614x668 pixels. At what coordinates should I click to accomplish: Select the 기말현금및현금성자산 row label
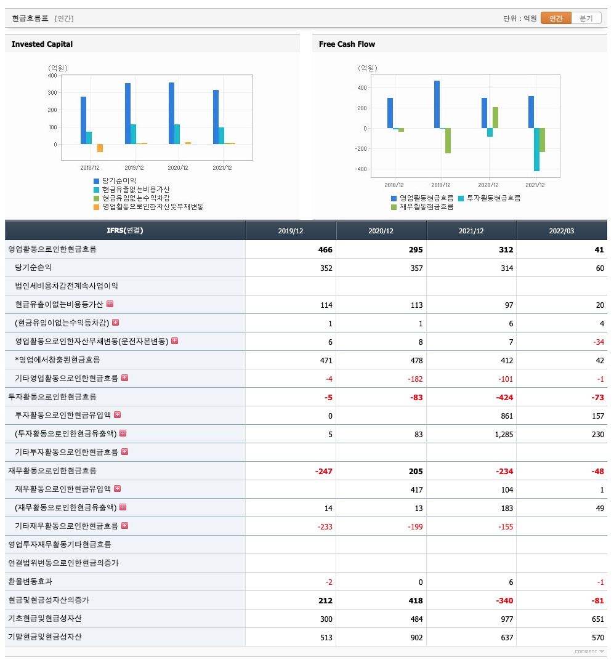[x=45, y=637]
